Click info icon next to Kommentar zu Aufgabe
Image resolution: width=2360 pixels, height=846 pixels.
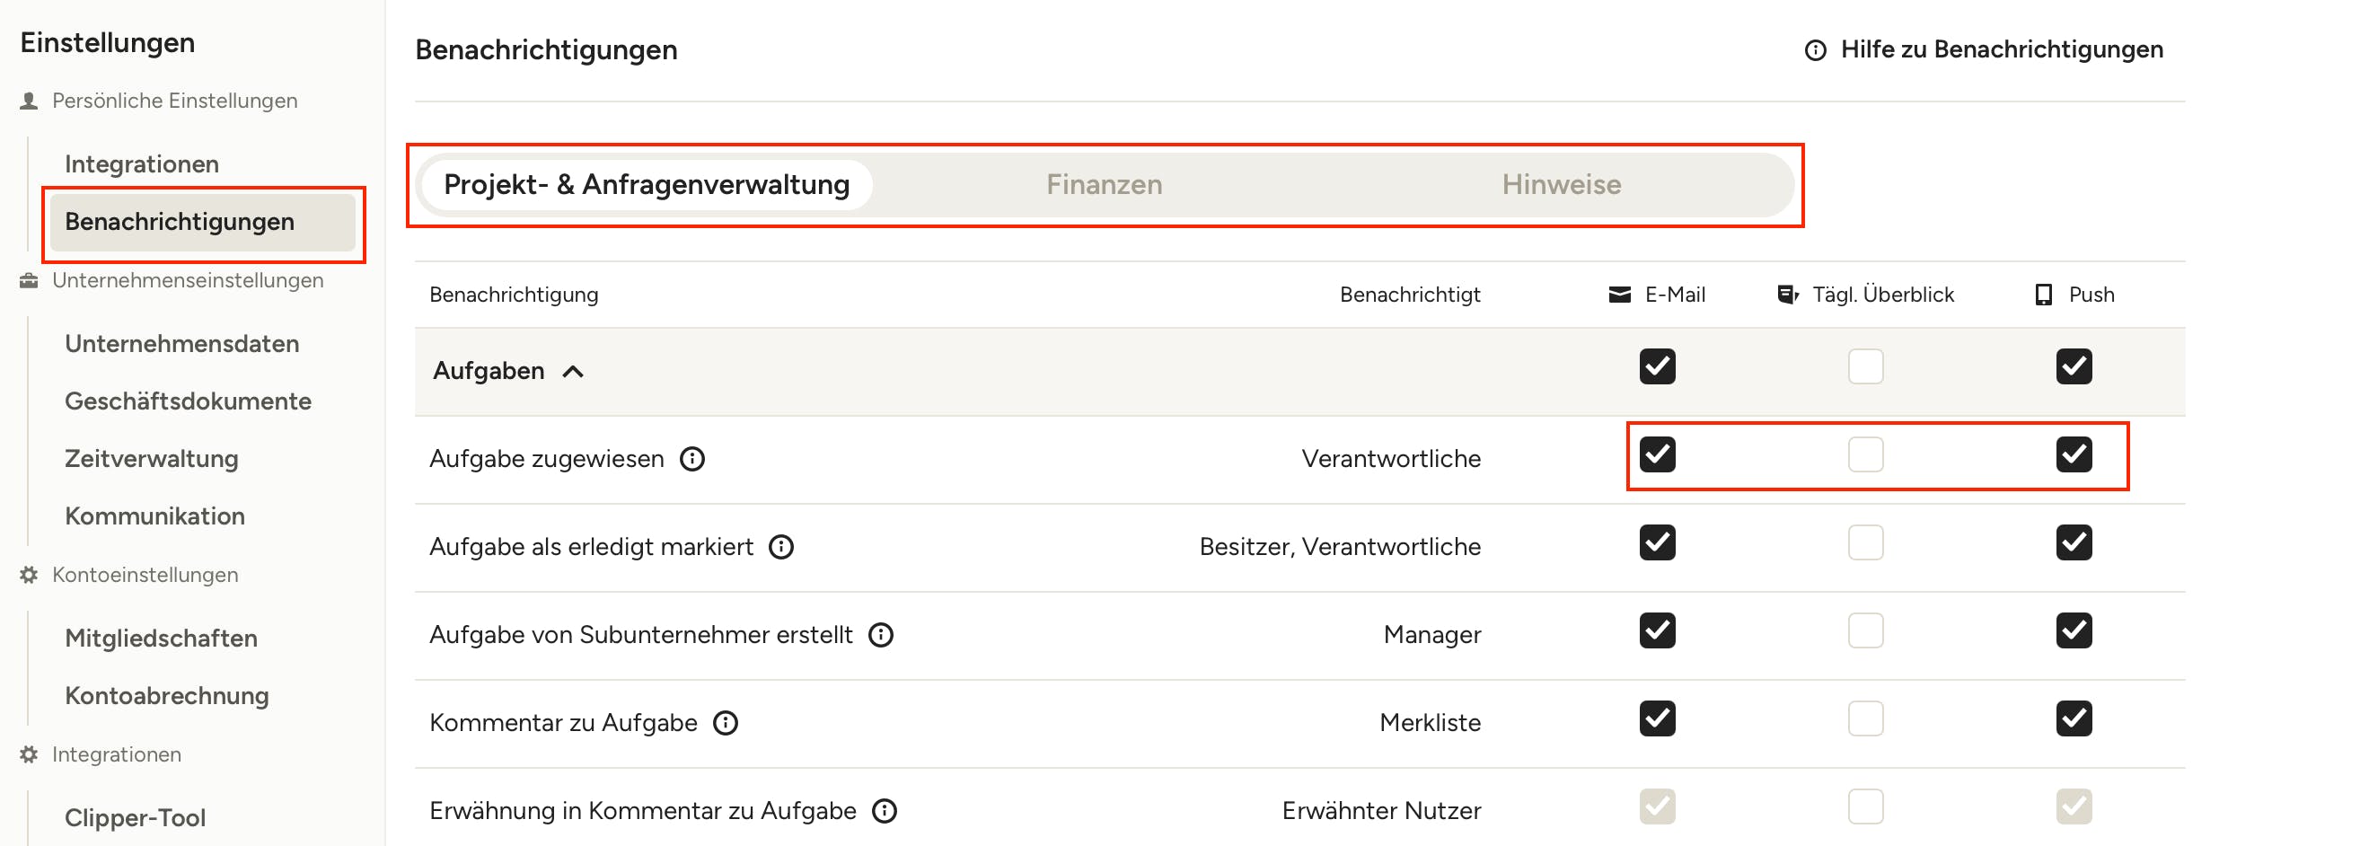pyautogui.click(x=725, y=722)
